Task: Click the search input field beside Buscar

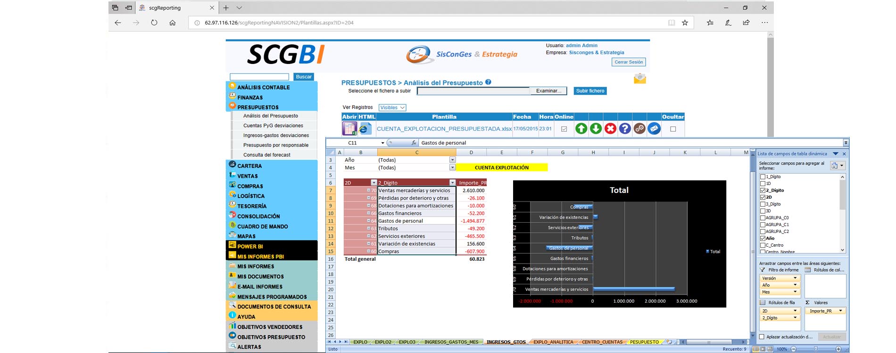Action: click(259, 77)
